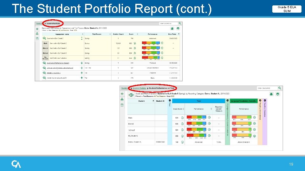Print the Student Performance on Test report
305x171 pixels.
(278, 94)
